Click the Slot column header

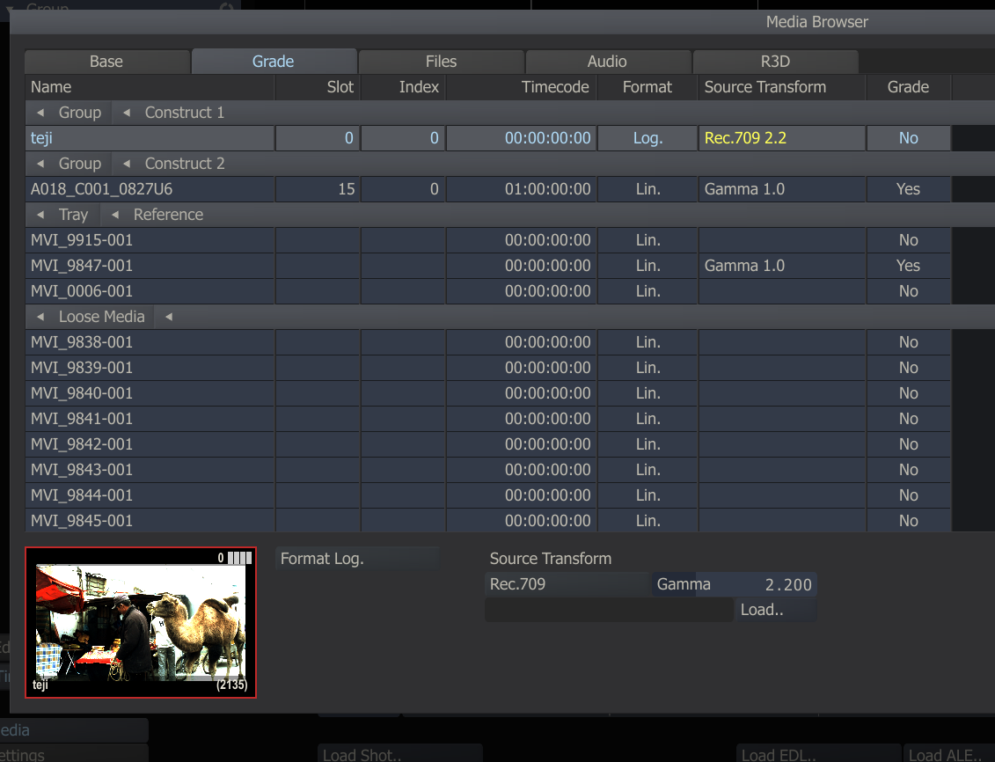point(318,87)
